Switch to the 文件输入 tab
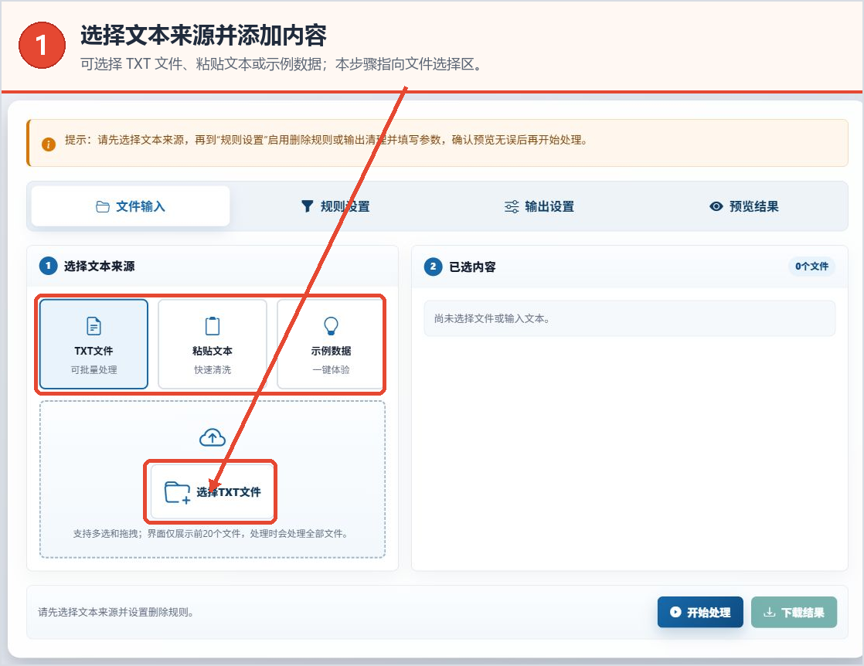Viewport: 864px width, 666px height. tap(131, 206)
